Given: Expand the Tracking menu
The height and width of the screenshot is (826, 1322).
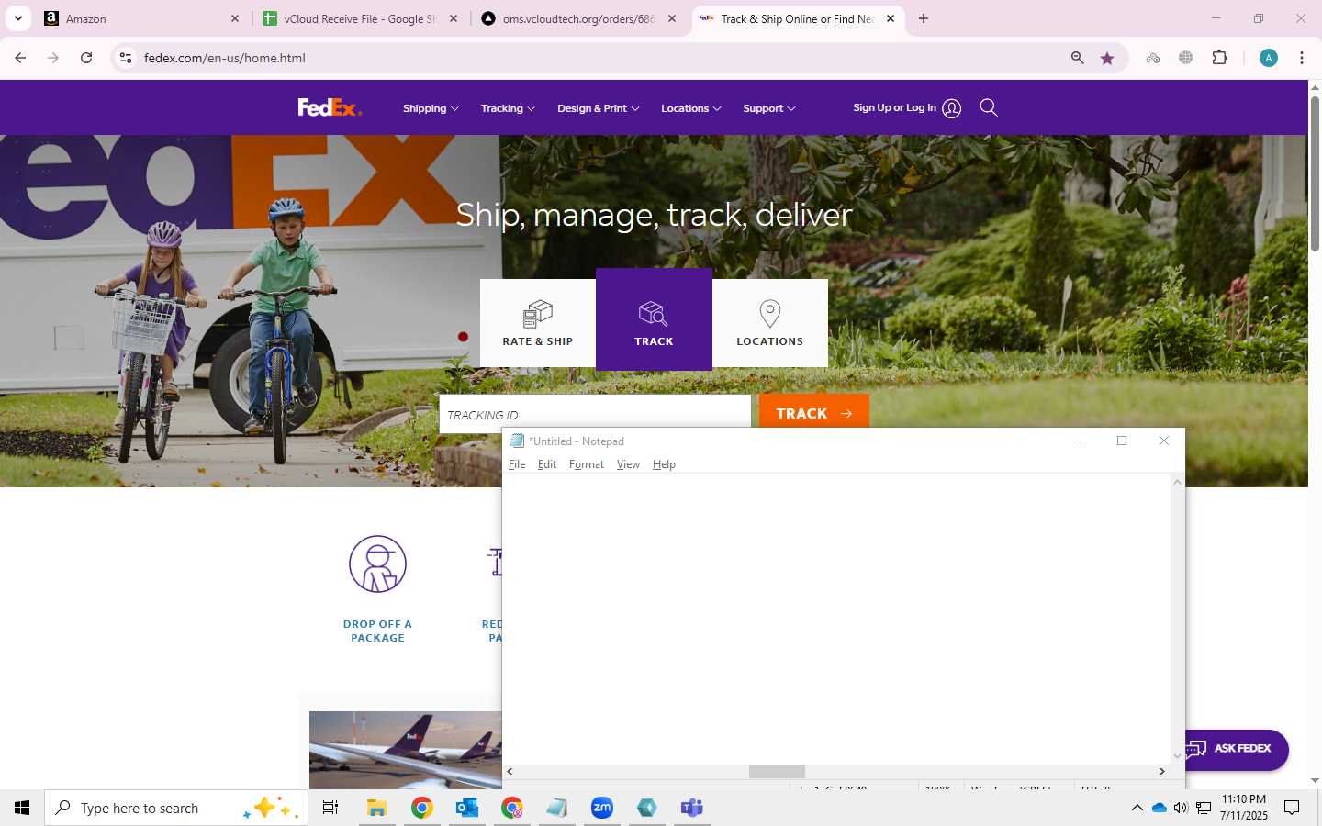Looking at the screenshot, I should (508, 108).
